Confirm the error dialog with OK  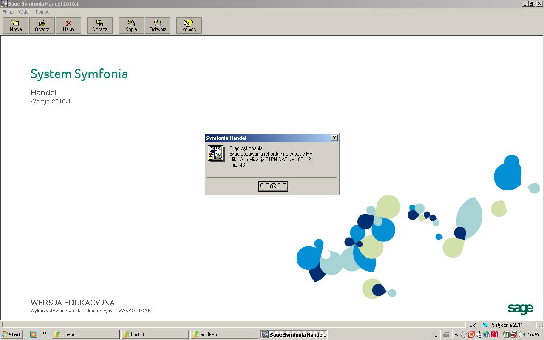click(x=273, y=187)
